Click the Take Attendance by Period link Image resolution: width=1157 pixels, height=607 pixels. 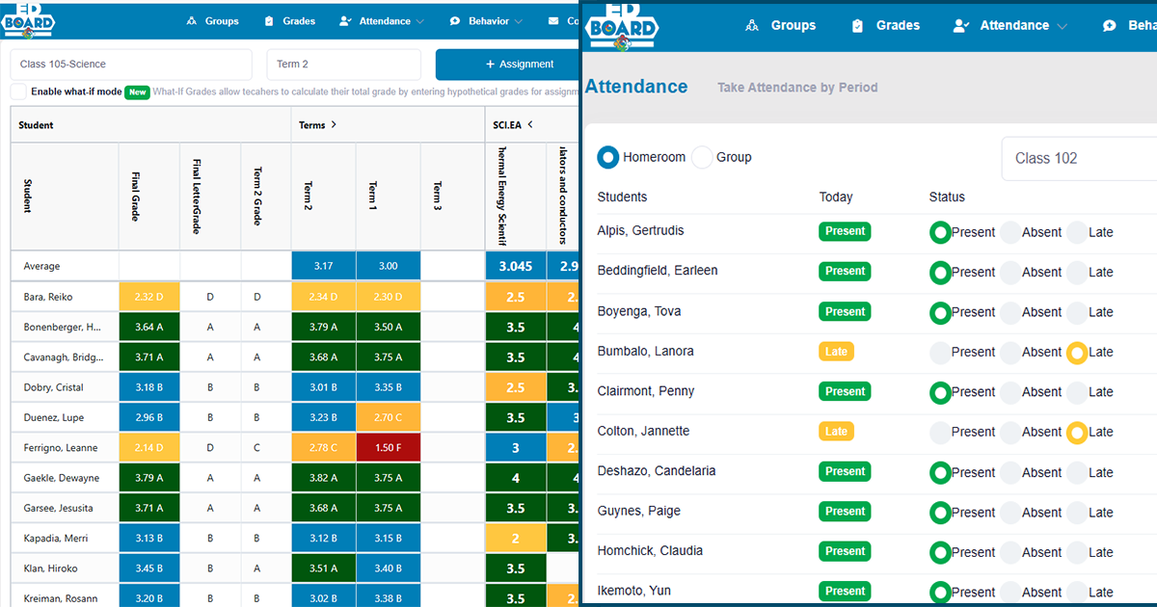[797, 88]
